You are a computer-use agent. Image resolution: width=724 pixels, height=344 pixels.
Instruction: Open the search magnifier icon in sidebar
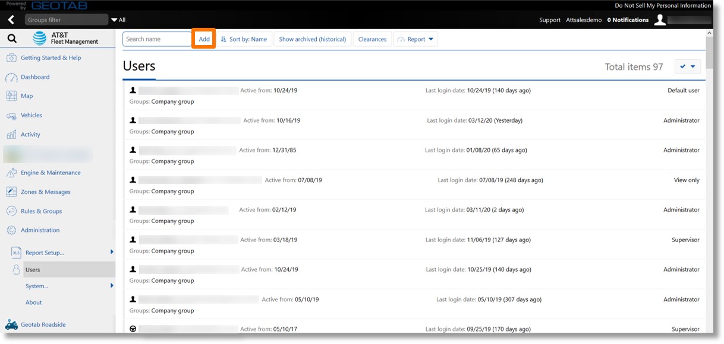coord(11,39)
